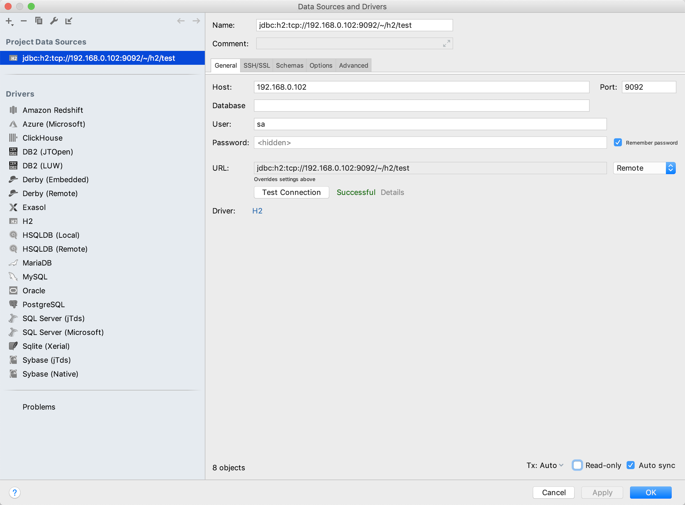Open the SSH/SSL tab

[x=256, y=65]
